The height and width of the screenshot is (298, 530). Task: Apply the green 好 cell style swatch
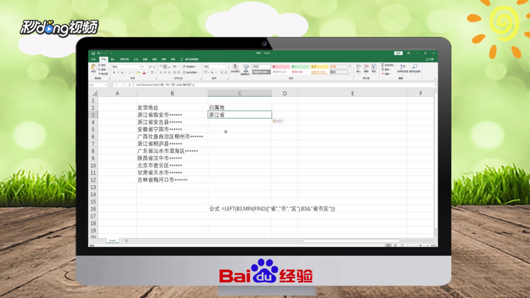click(300, 67)
